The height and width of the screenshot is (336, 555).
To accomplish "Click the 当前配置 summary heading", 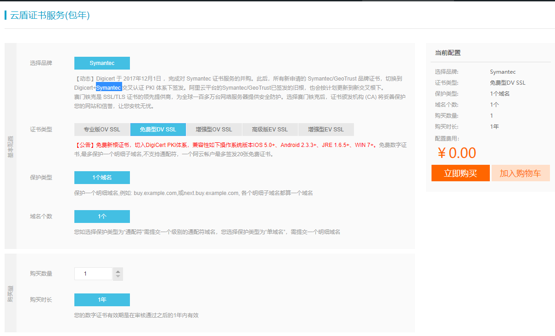I will pyautogui.click(x=448, y=53).
